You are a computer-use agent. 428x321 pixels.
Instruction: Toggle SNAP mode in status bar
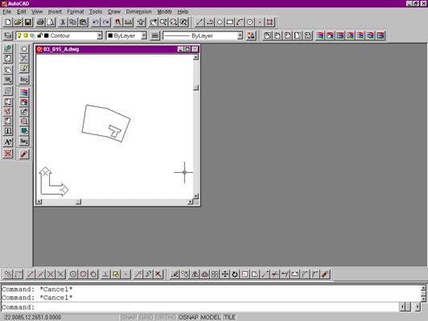pos(129,317)
